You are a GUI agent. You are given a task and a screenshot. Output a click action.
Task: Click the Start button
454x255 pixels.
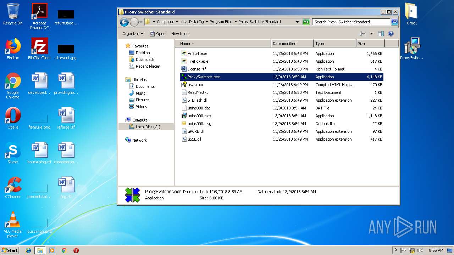pos(10,250)
